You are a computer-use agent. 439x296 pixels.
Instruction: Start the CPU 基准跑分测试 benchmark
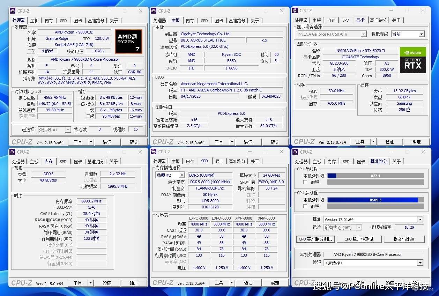[x=315, y=239]
